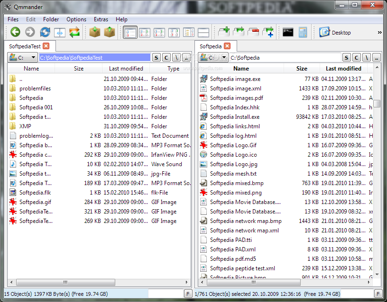Select the Softpedia 001 folder

(x=36, y=107)
